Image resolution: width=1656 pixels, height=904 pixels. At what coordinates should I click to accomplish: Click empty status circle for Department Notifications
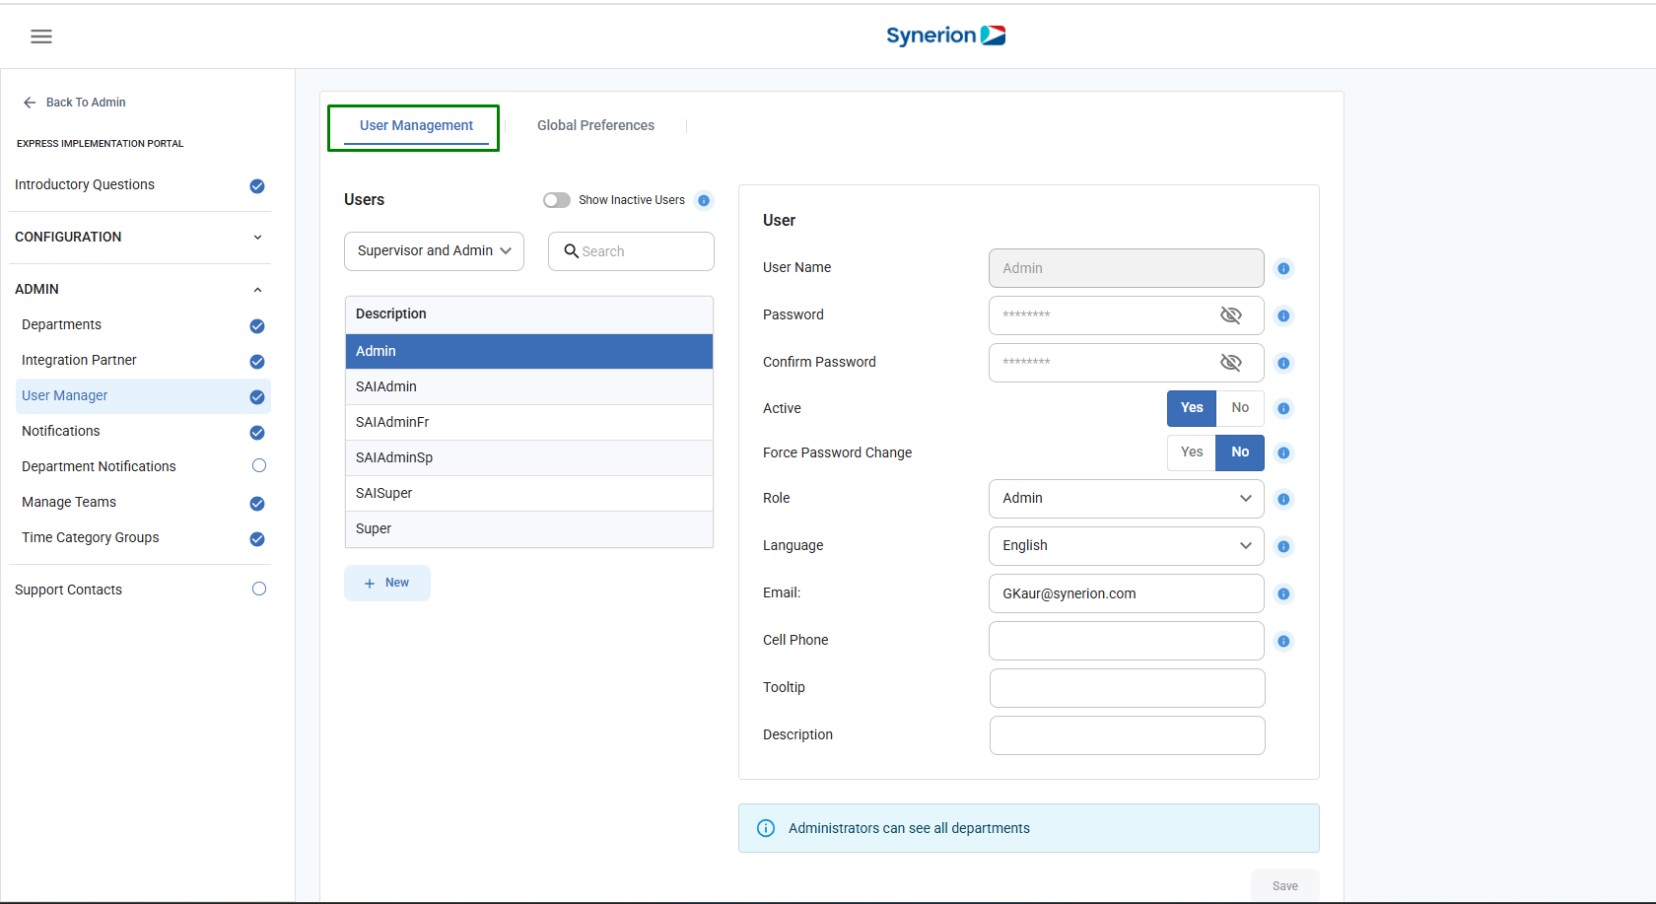click(x=259, y=465)
